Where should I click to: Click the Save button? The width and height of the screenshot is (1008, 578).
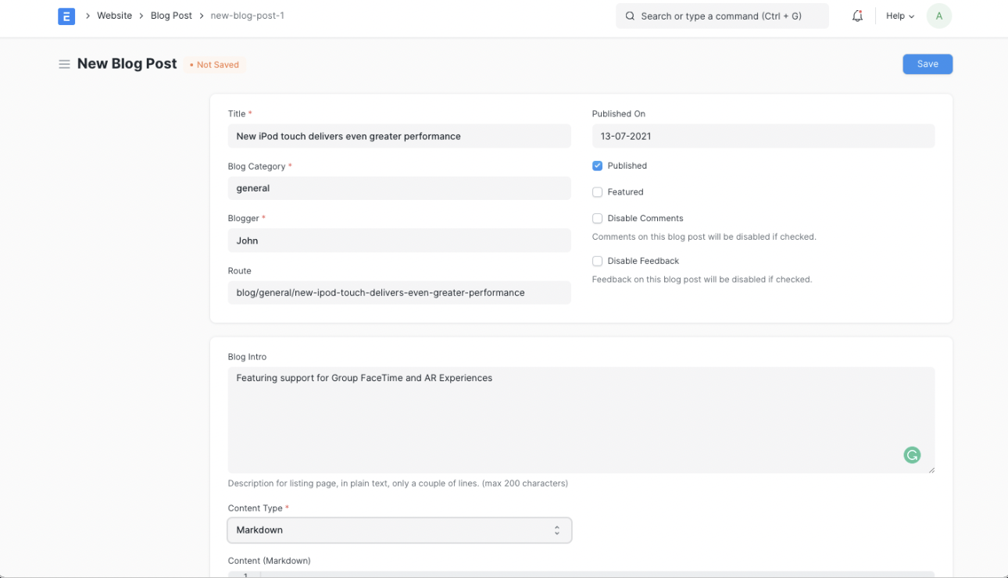point(927,64)
